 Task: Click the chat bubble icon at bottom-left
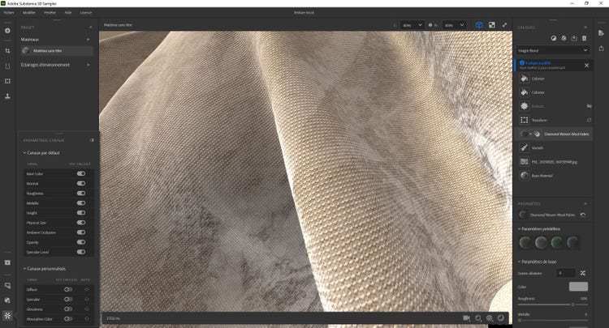tap(7, 285)
